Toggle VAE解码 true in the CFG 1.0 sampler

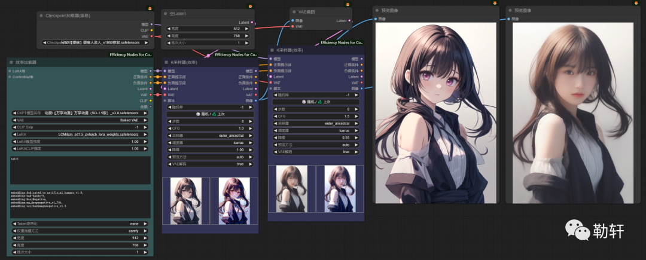[210, 164]
